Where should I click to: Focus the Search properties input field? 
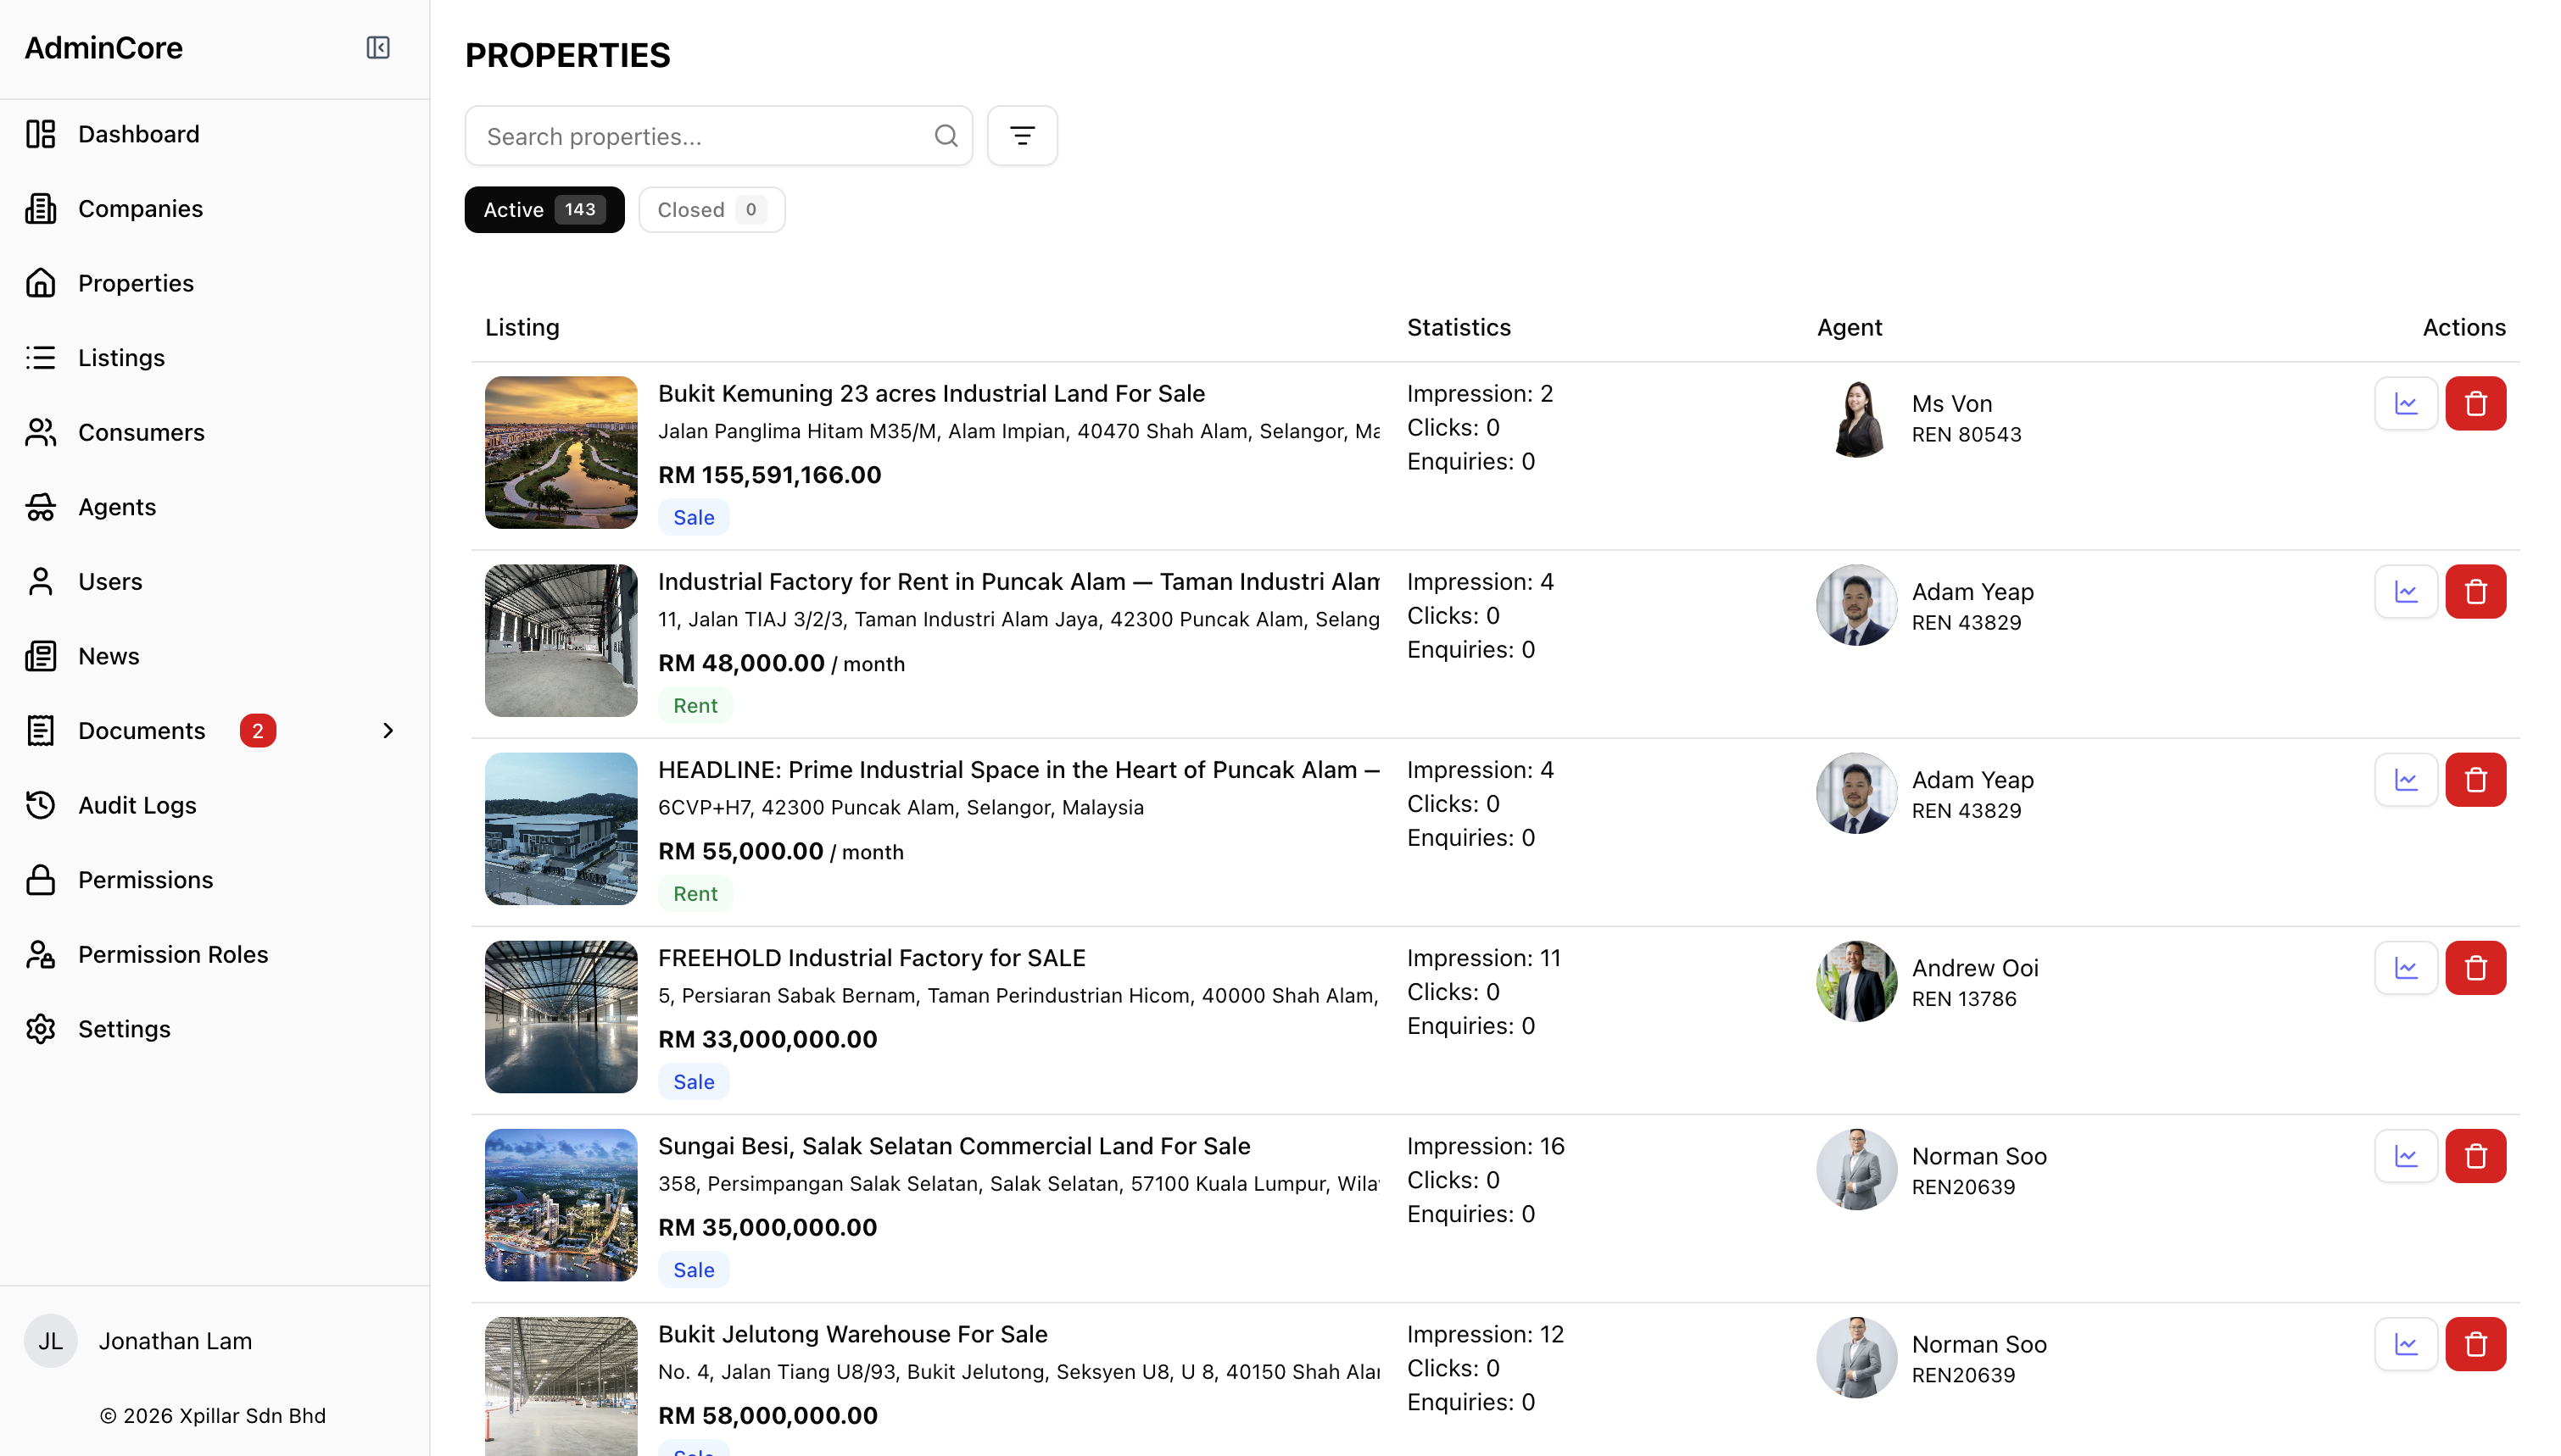pyautogui.click(x=718, y=136)
